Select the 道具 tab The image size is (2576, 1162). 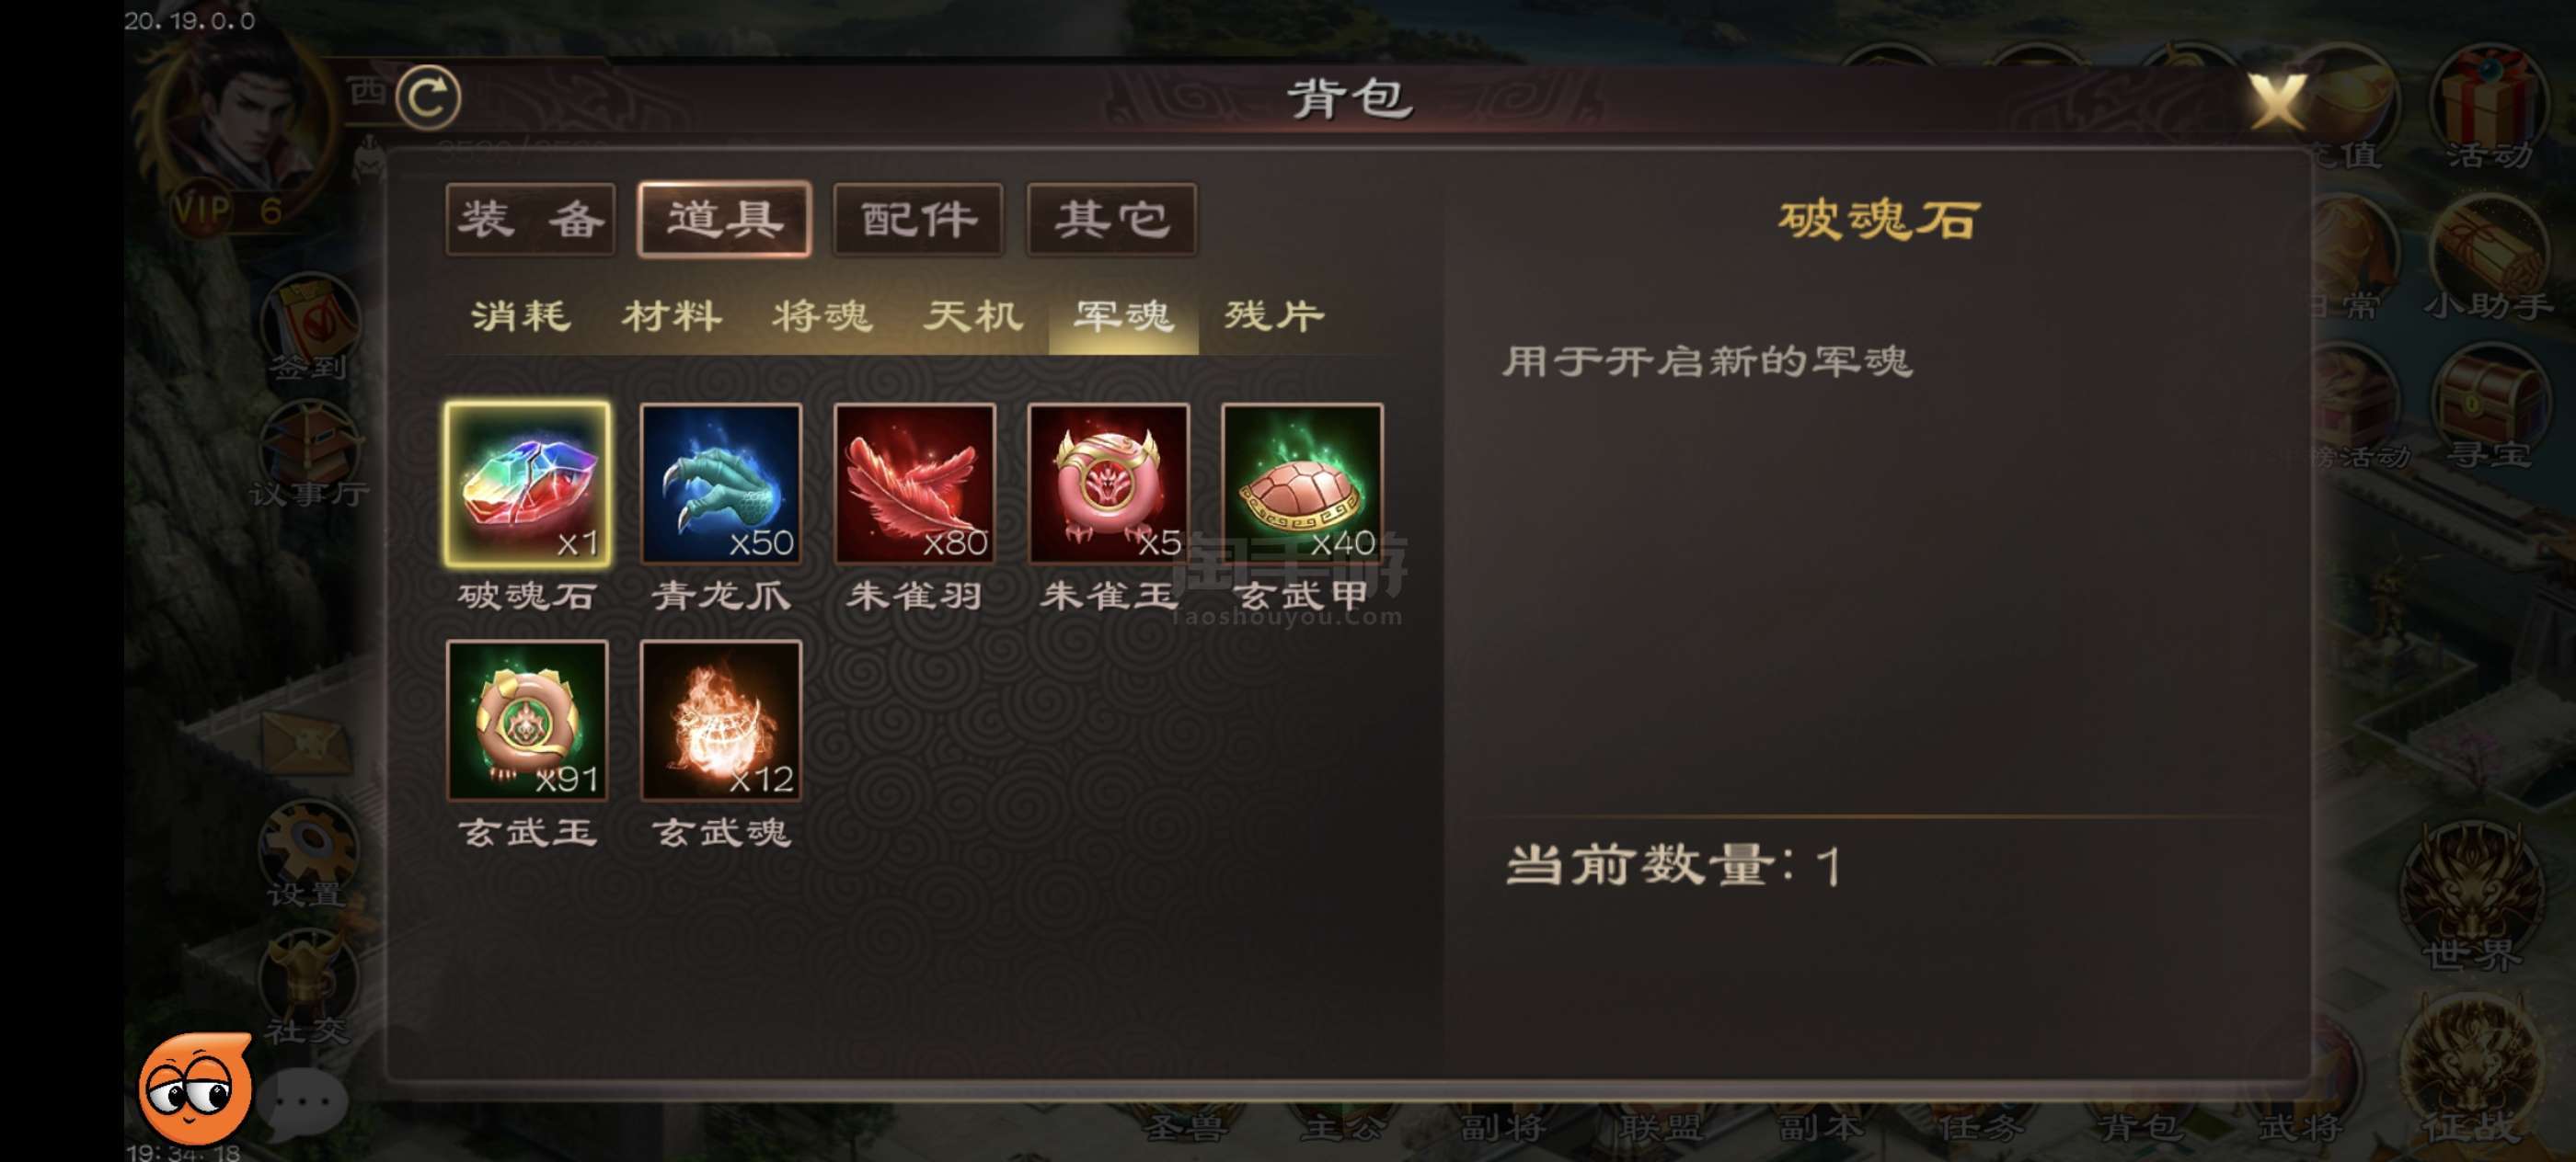[x=724, y=219]
